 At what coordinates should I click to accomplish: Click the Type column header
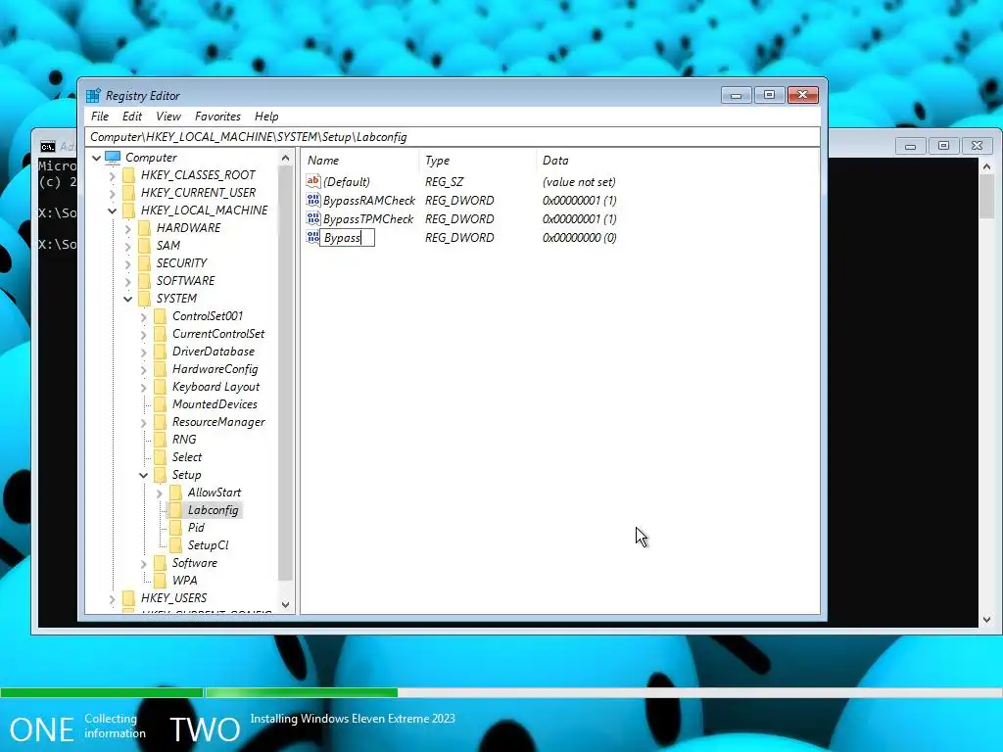click(x=478, y=161)
